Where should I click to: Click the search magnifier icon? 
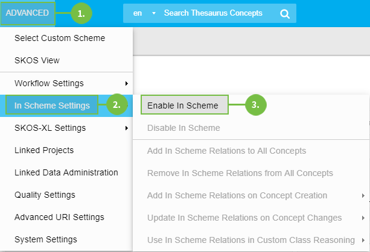285,13
